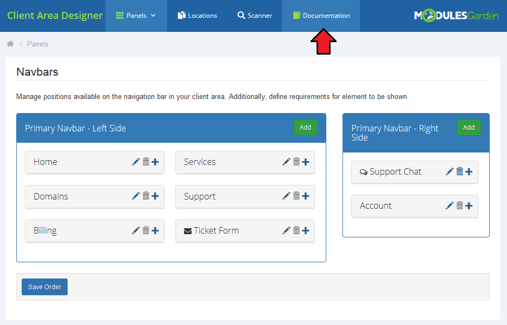Open the Scanner page
507x325 pixels.
pos(255,16)
